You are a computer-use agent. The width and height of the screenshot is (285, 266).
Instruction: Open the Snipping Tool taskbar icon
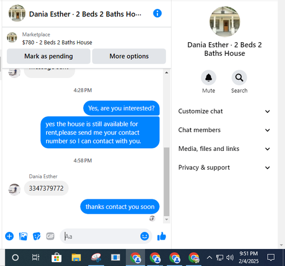[x=96, y=257]
